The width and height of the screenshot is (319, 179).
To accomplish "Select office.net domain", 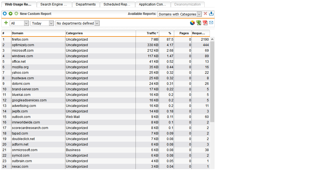I will [19, 62].
